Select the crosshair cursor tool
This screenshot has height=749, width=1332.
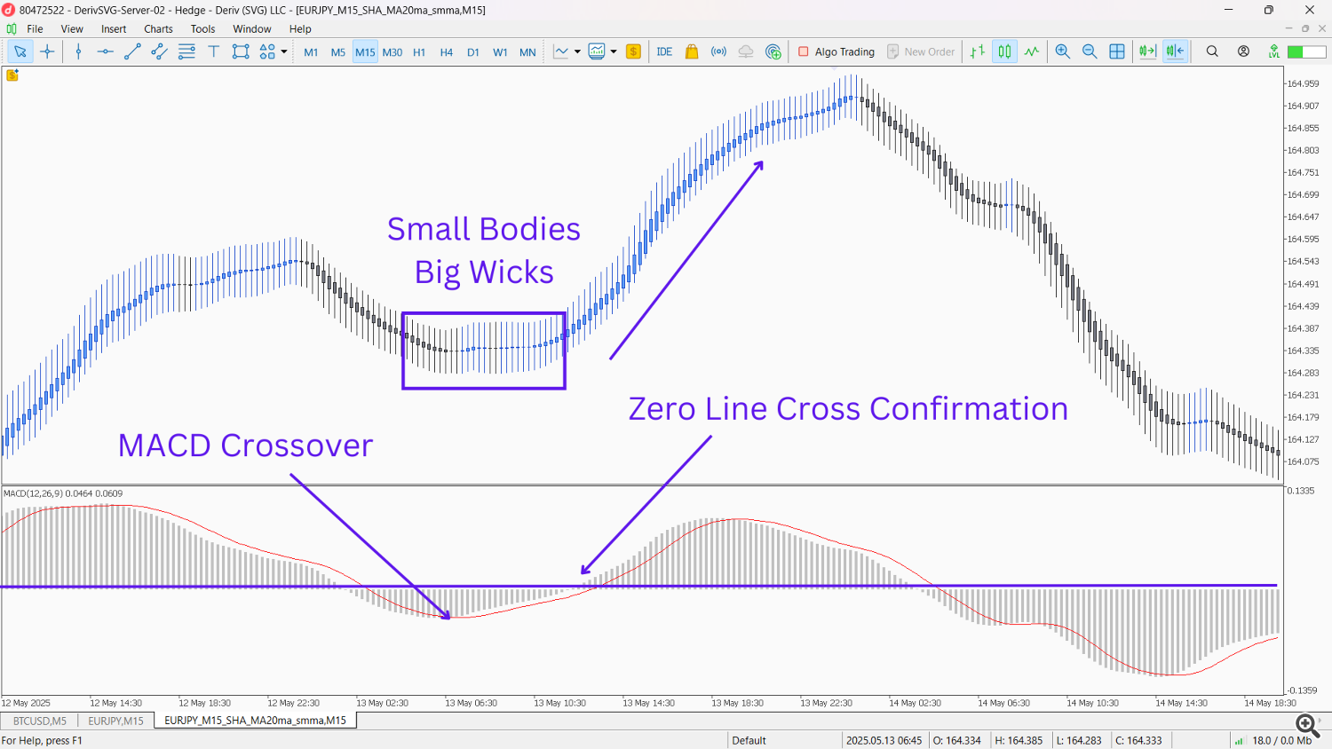click(48, 51)
